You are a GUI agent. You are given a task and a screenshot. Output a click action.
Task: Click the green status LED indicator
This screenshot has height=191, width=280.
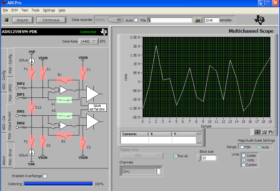tap(7, 20)
